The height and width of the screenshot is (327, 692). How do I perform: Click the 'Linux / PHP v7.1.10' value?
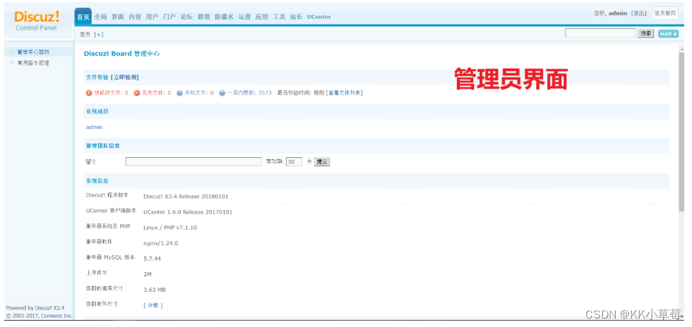pyautogui.click(x=170, y=228)
